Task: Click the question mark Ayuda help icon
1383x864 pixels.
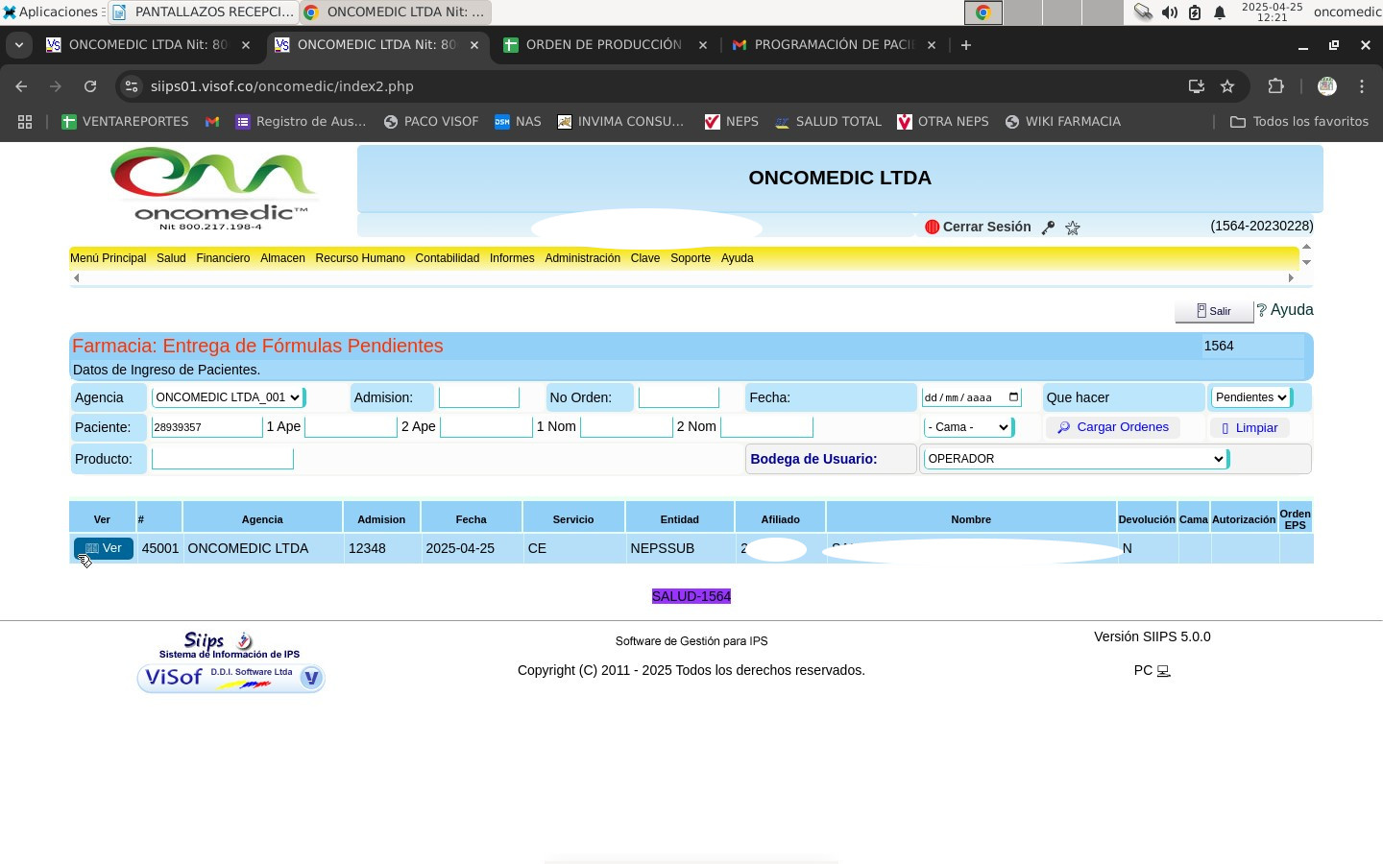Action: click(x=1262, y=310)
